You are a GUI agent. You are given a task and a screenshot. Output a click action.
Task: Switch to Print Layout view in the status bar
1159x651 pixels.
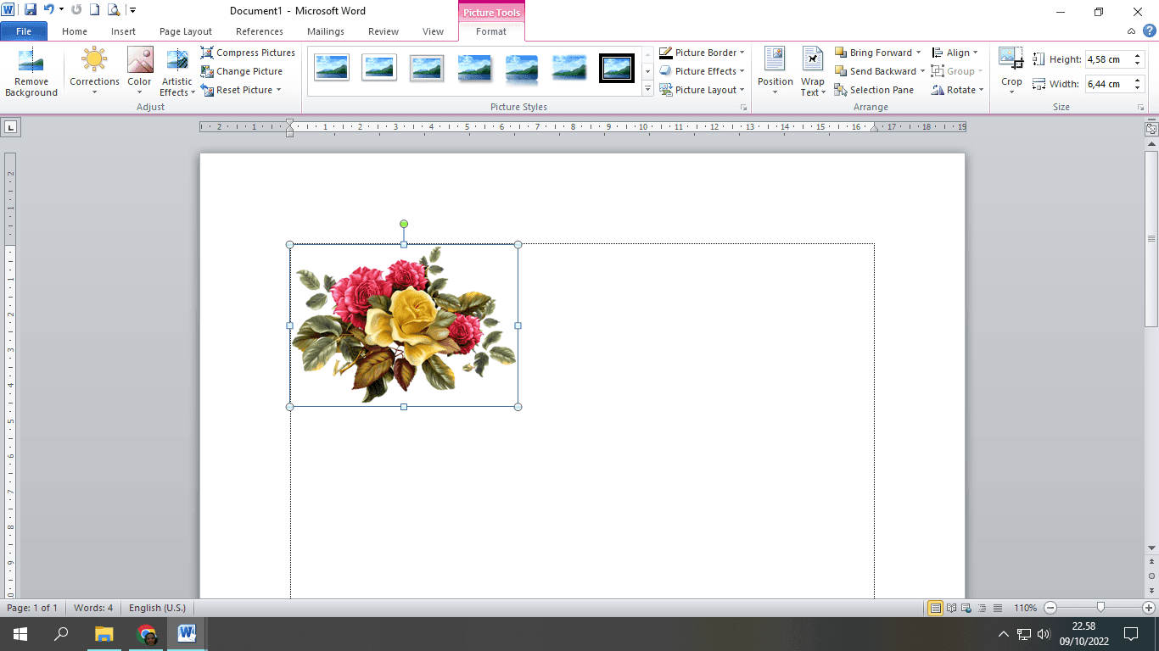(935, 608)
